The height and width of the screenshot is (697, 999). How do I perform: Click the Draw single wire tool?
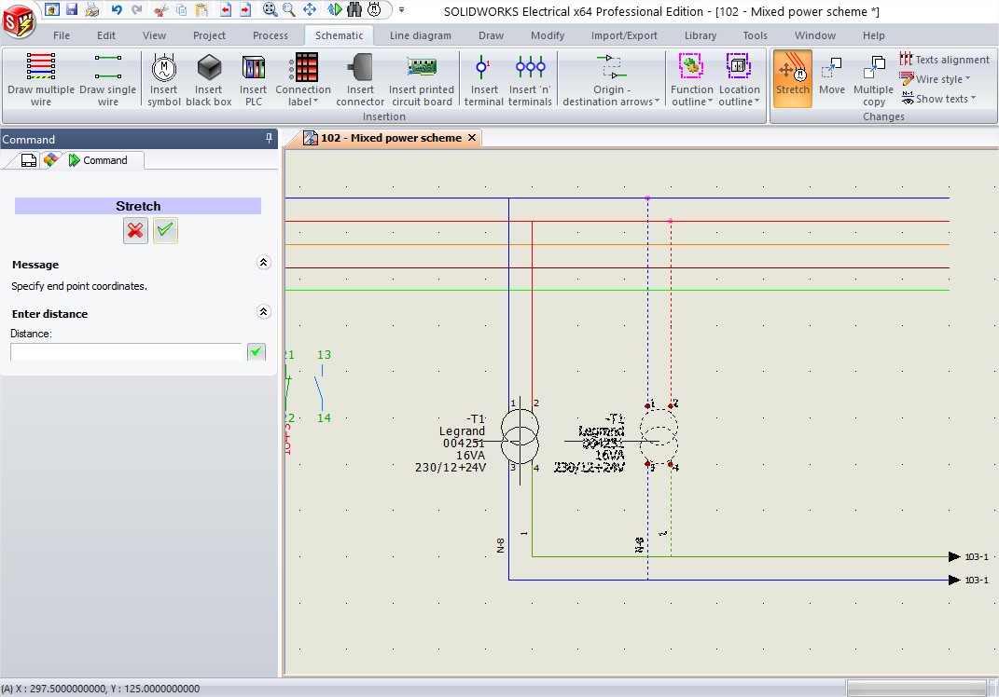[107, 78]
